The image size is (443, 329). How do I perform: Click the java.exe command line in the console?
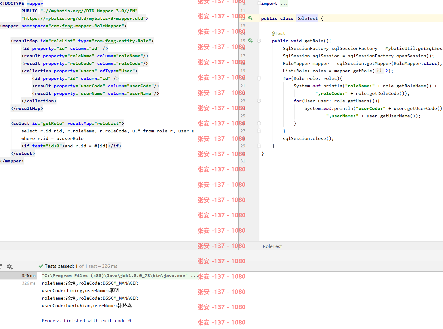[119, 276]
